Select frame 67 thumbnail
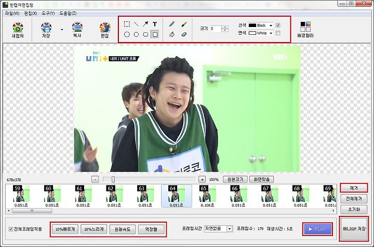Viewport: 374px width, 247px height. (270, 196)
